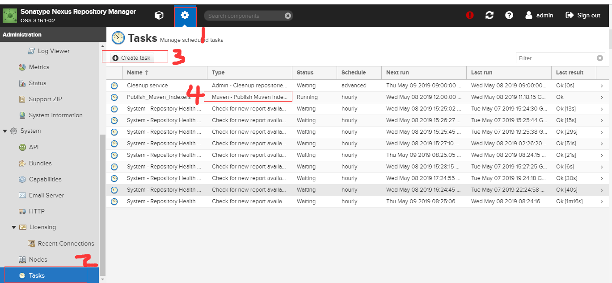The width and height of the screenshot is (612, 283).
Task: Click the Support ZIP icon
Action: (22, 99)
